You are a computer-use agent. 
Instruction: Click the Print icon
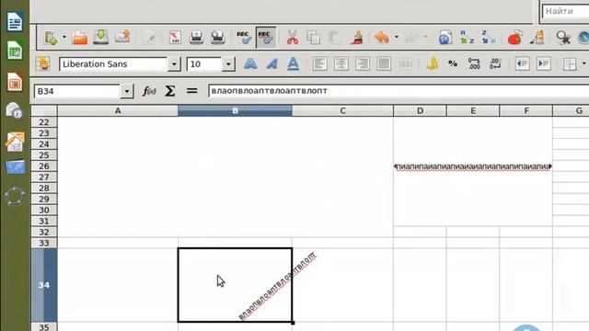pos(196,38)
